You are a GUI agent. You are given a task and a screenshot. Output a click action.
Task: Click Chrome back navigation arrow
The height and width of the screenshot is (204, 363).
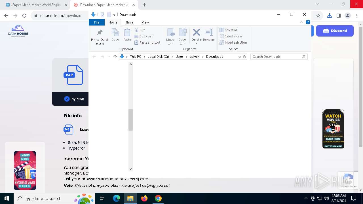coord(6,16)
